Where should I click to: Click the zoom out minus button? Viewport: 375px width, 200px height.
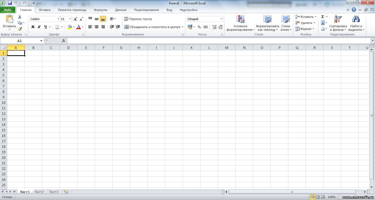(x=340, y=197)
